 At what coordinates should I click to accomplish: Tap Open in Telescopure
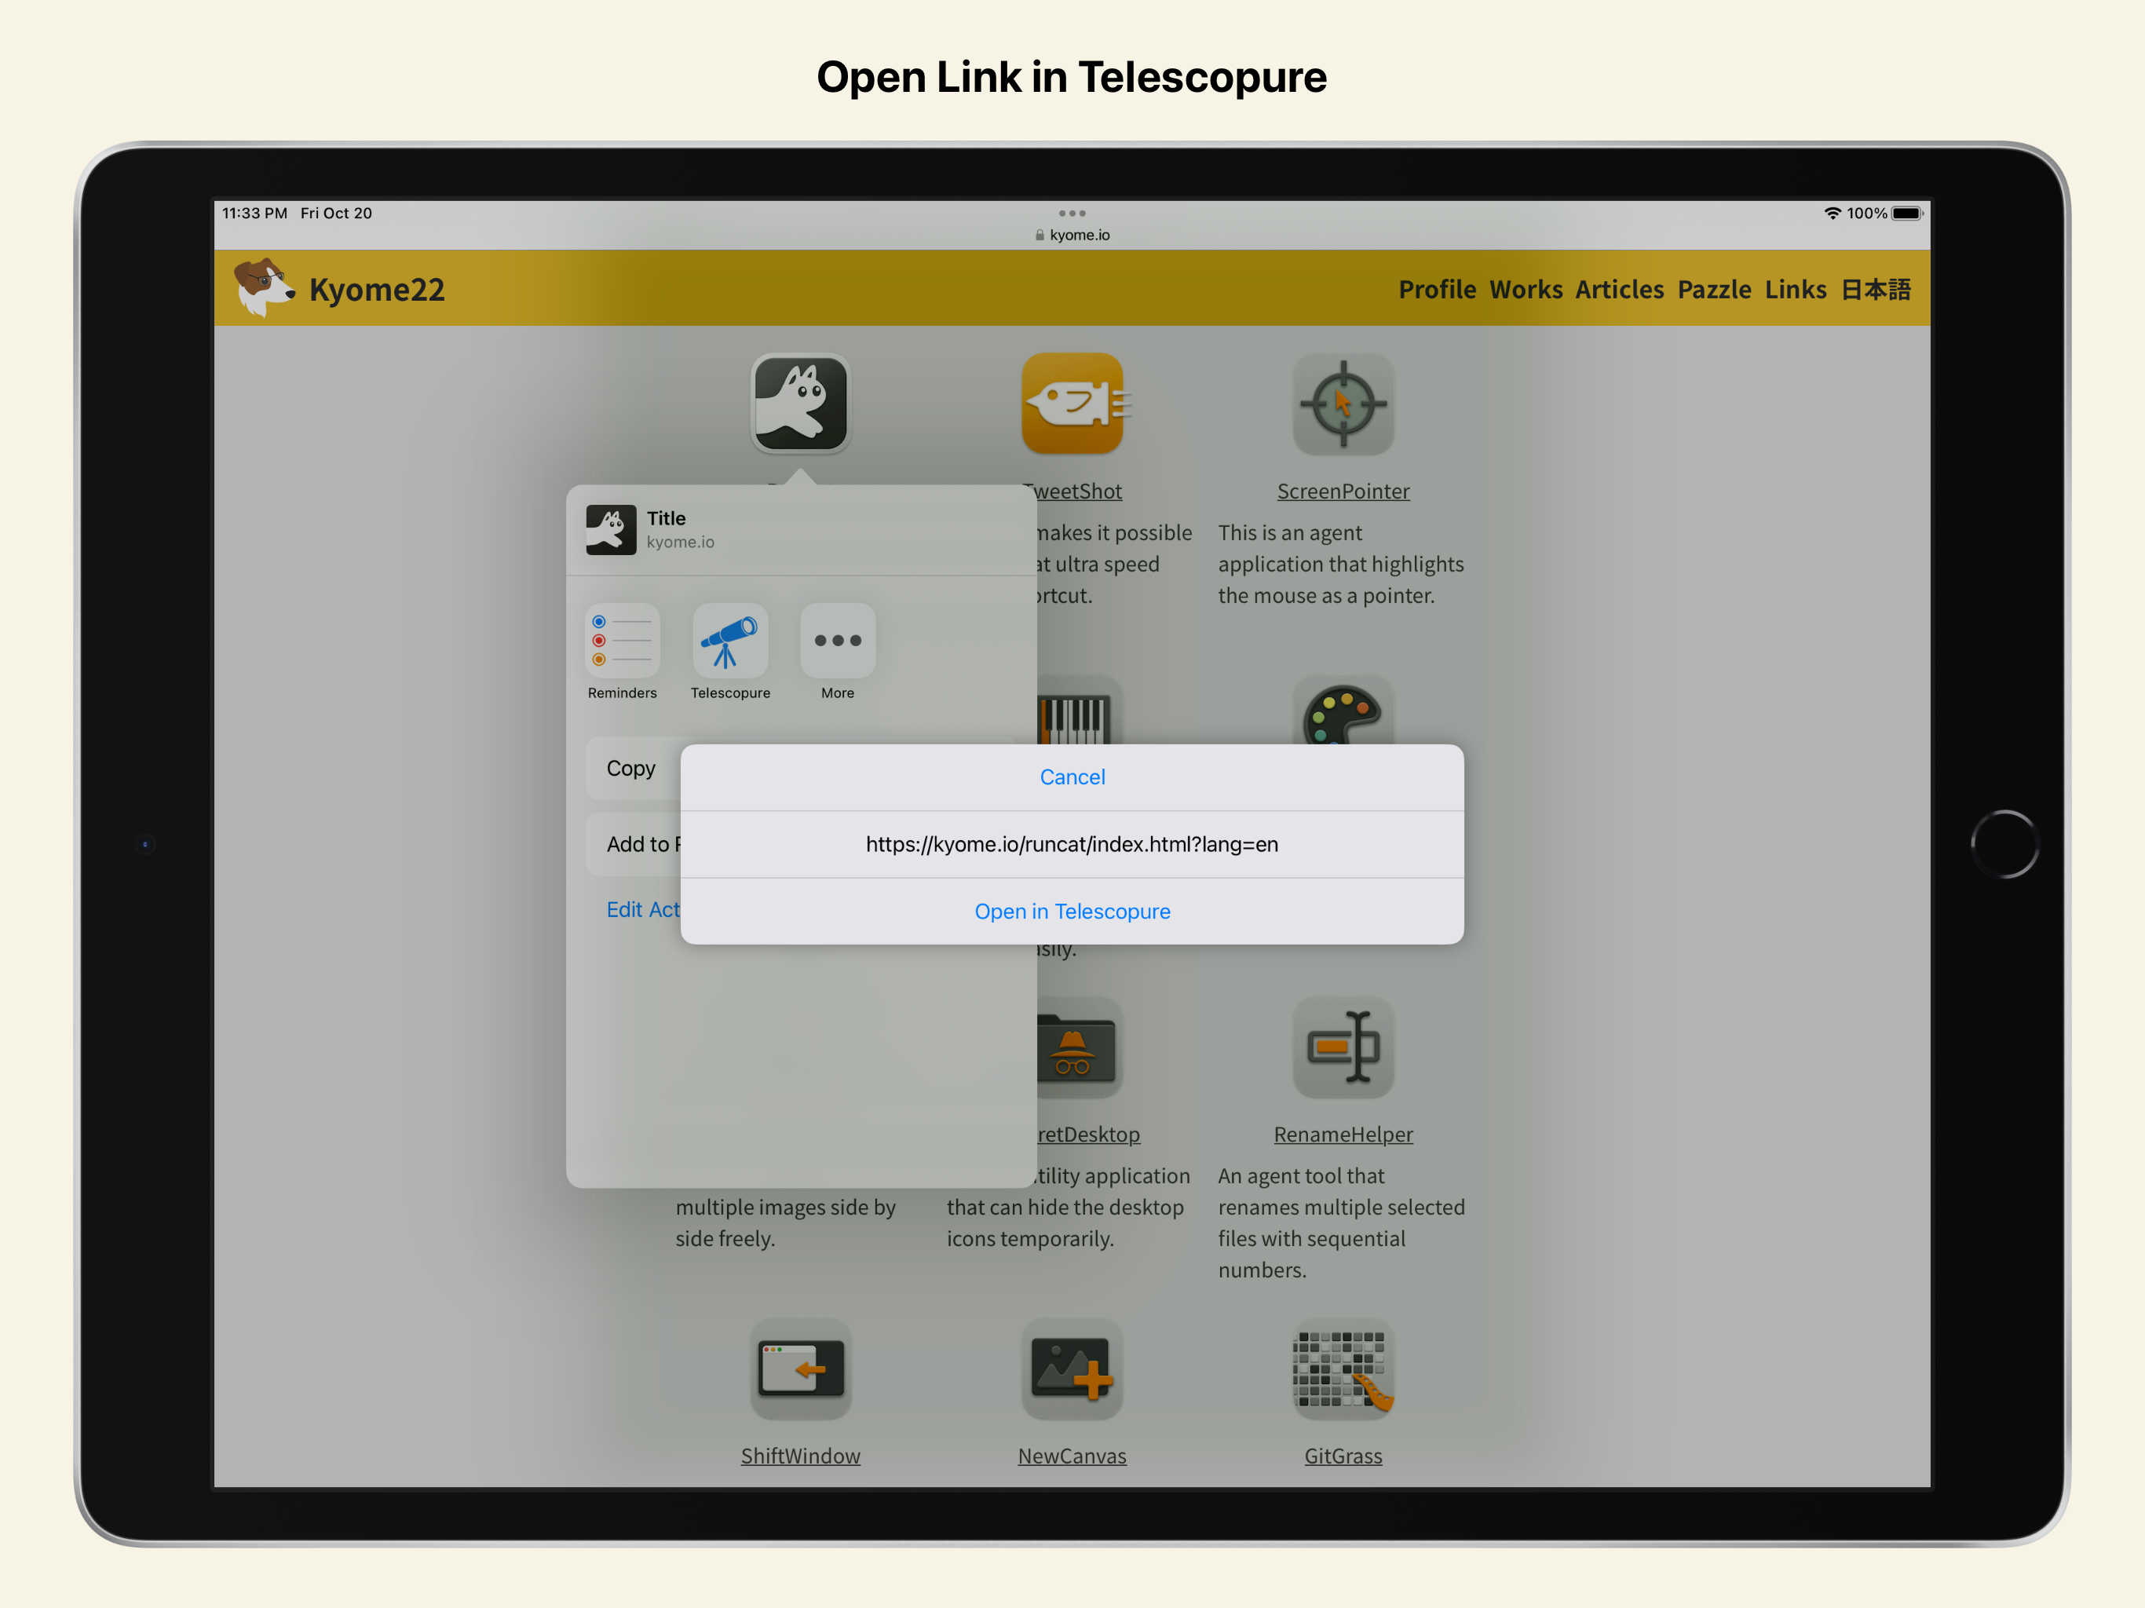(x=1072, y=912)
